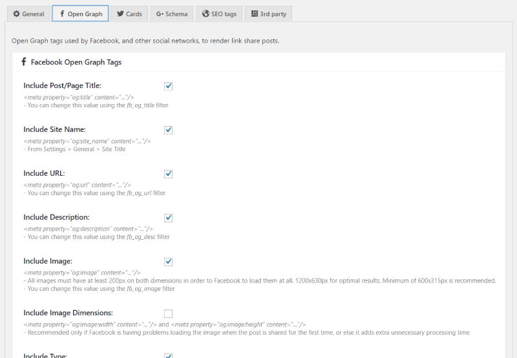Disable the Include URL checkbox
This screenshot has height=358, width=517.
coord(168,174)
